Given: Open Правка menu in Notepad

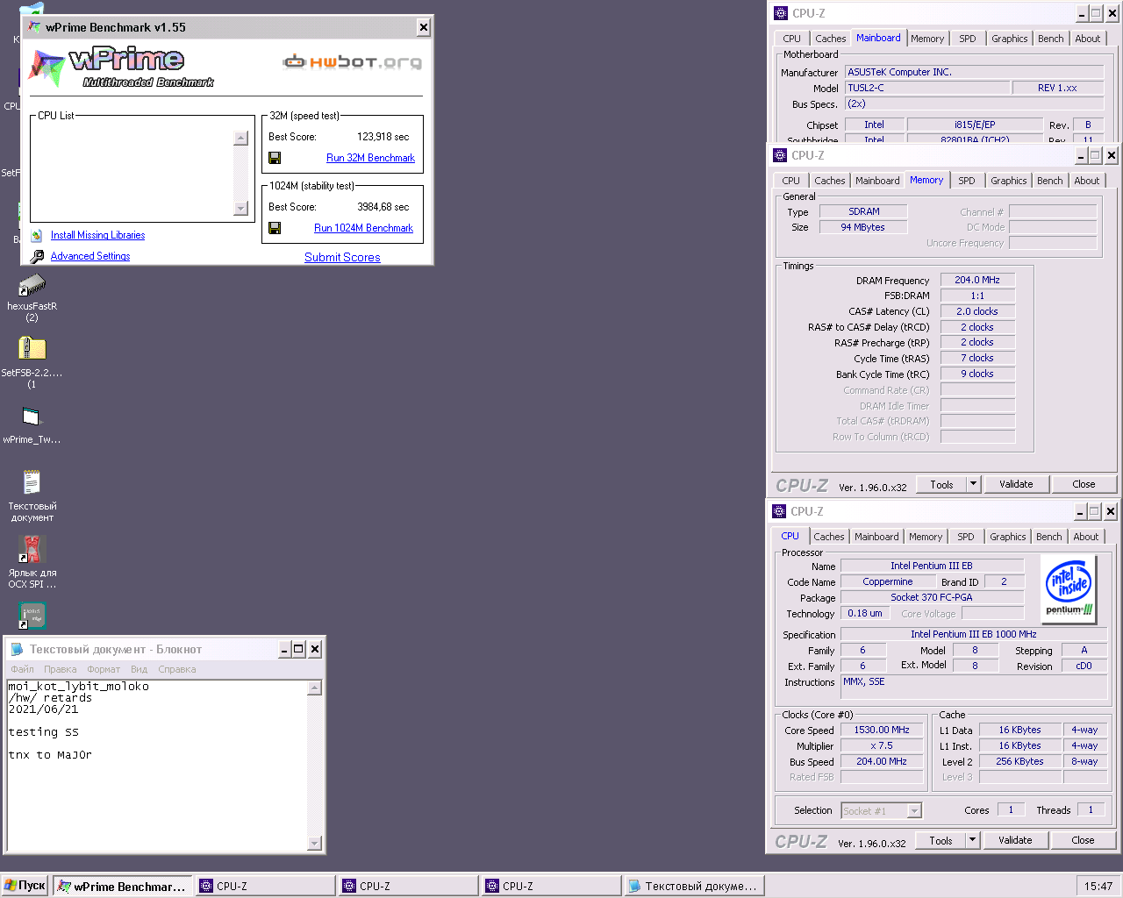Looking at the screenshot, I should click(60, 669).
